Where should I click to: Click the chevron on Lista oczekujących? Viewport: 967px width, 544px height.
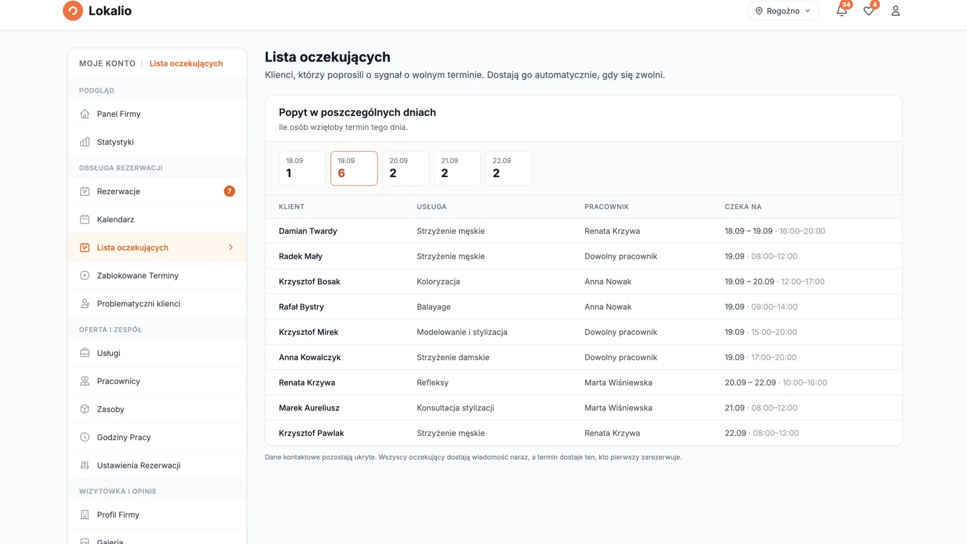(x=231, y=248)
